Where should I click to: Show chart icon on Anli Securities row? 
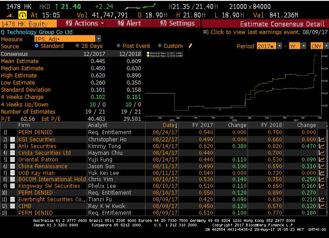coord(321,146)
